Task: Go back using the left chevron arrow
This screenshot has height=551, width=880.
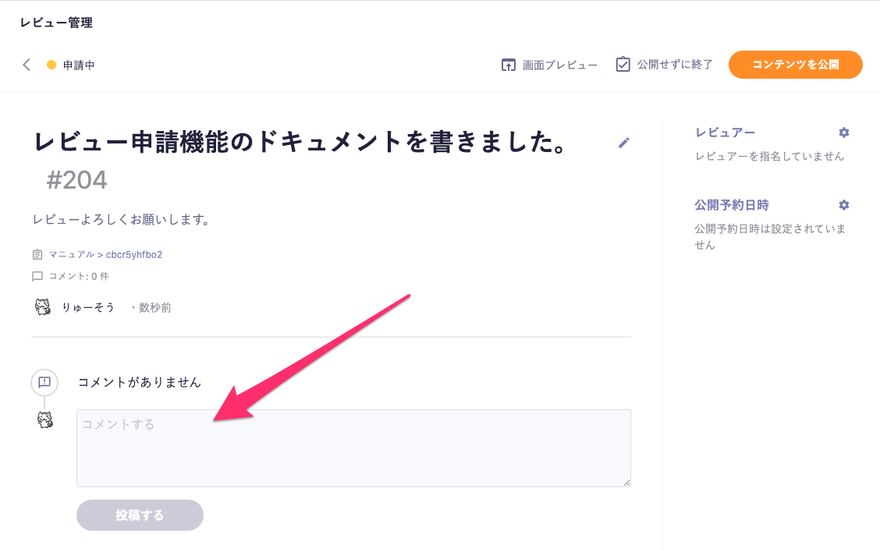Action: coord(27,65)
